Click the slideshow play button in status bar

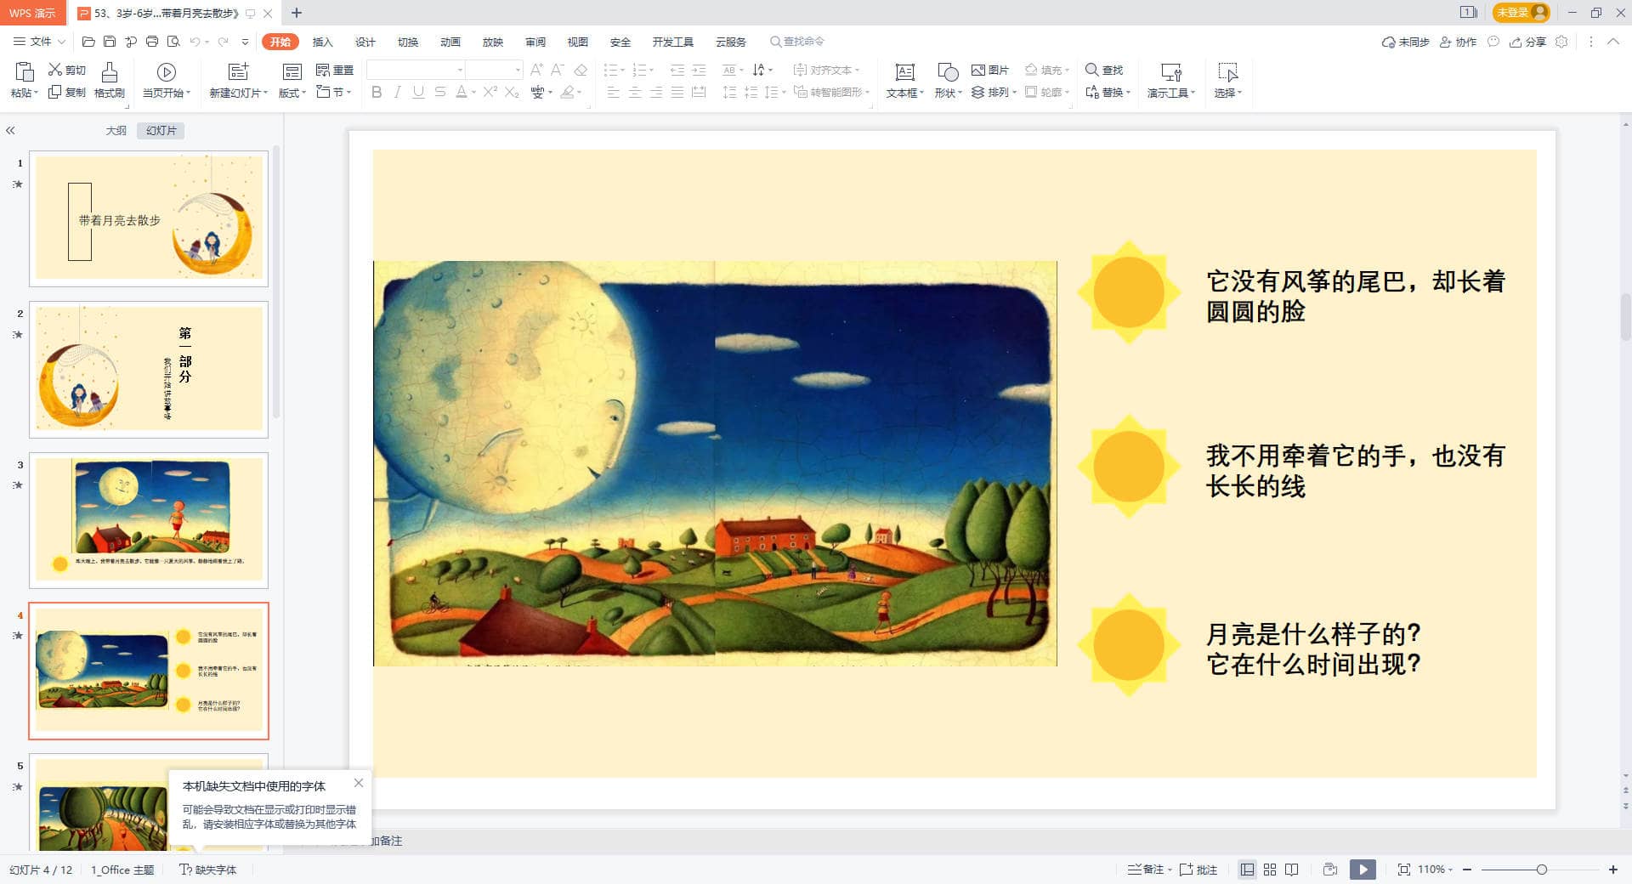[1363, 870]
